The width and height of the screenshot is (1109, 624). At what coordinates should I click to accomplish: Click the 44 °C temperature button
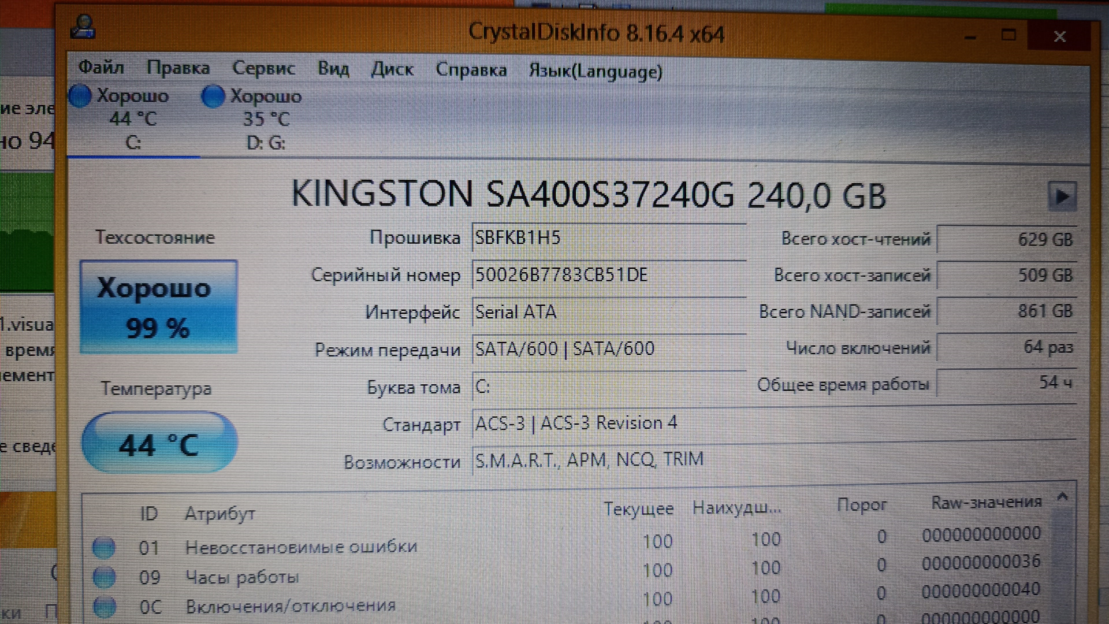pyautogui.click(x=159, y=443)
